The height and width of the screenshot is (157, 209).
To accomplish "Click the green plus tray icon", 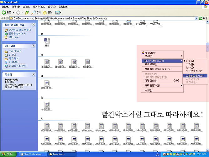I will 174,154.
